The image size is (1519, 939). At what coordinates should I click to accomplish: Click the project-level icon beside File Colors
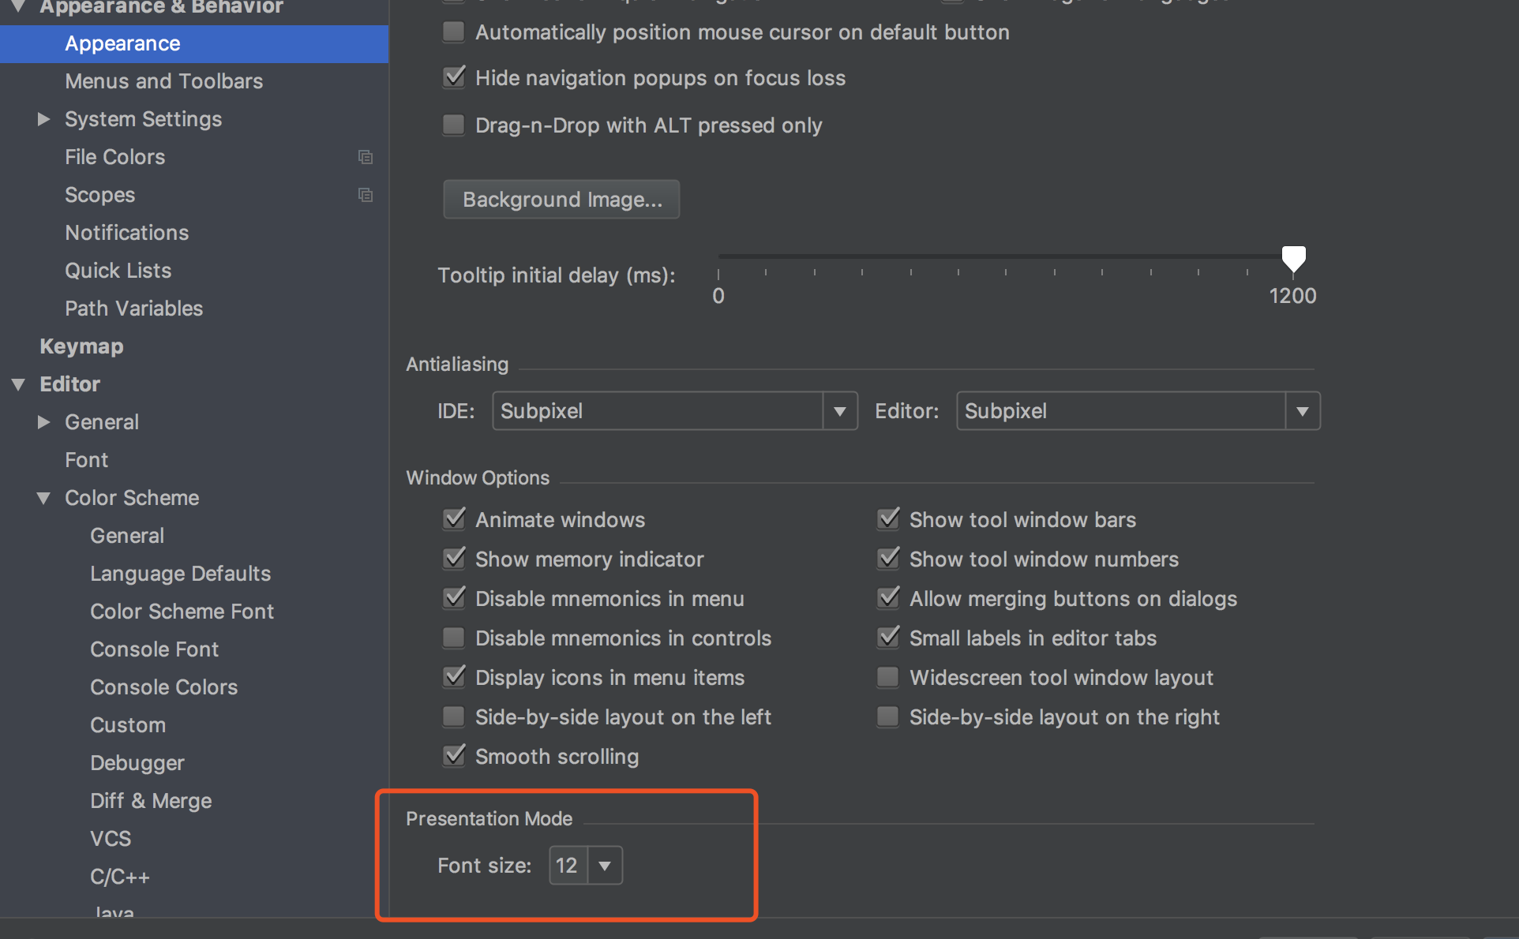pyautogui.click(x=365, y=157)
